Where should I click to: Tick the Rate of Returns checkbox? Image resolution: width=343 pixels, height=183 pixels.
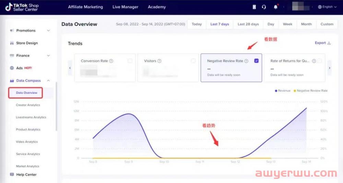[x=320, y=61]
